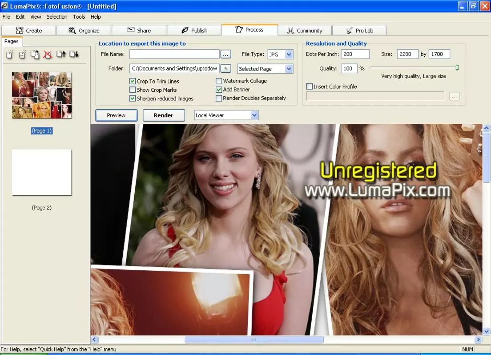Viewport: 491px width, 355px height.
Task: Delete the selected page with the red X
Action: (x=48, y=55)
